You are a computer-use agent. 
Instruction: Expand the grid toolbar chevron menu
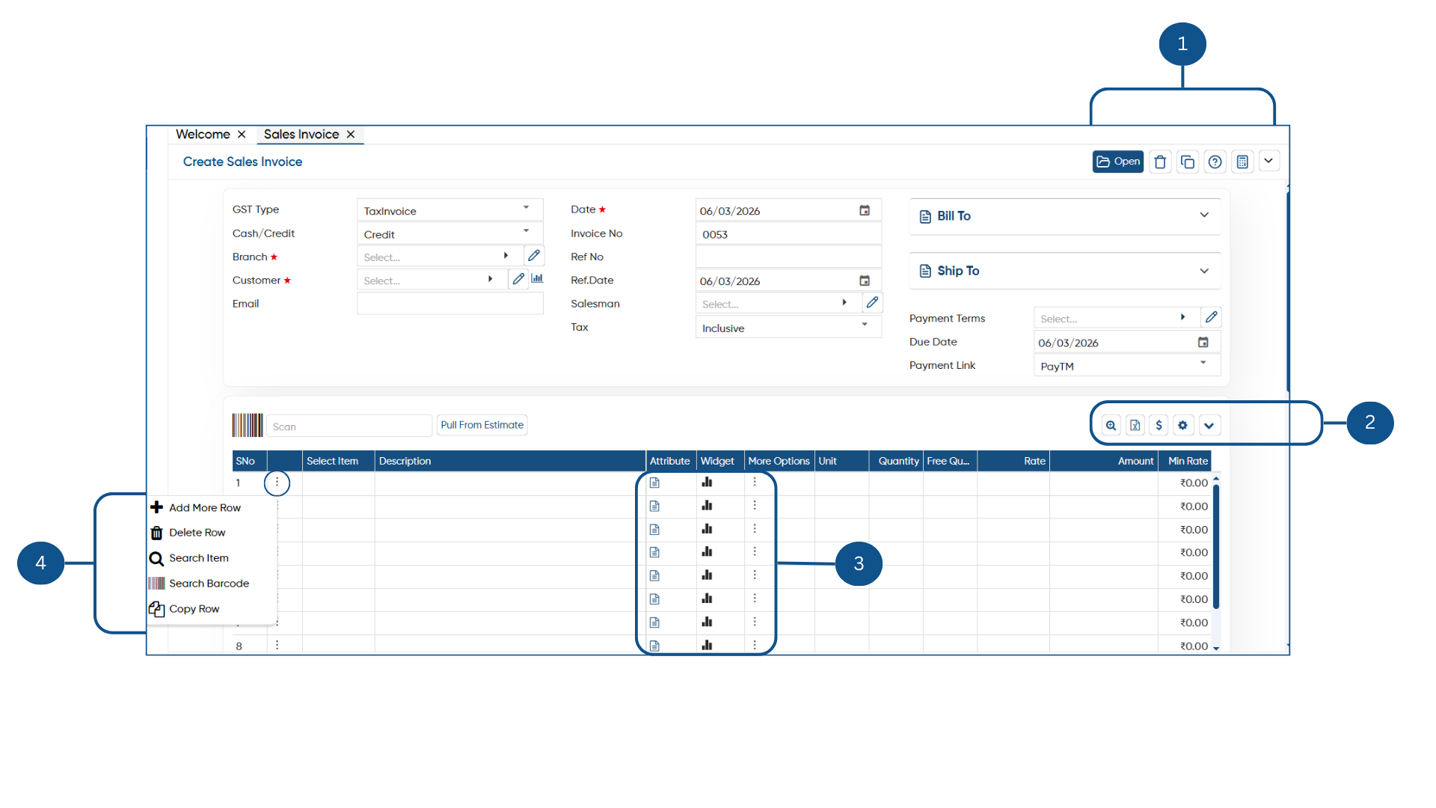point(1209,425)
